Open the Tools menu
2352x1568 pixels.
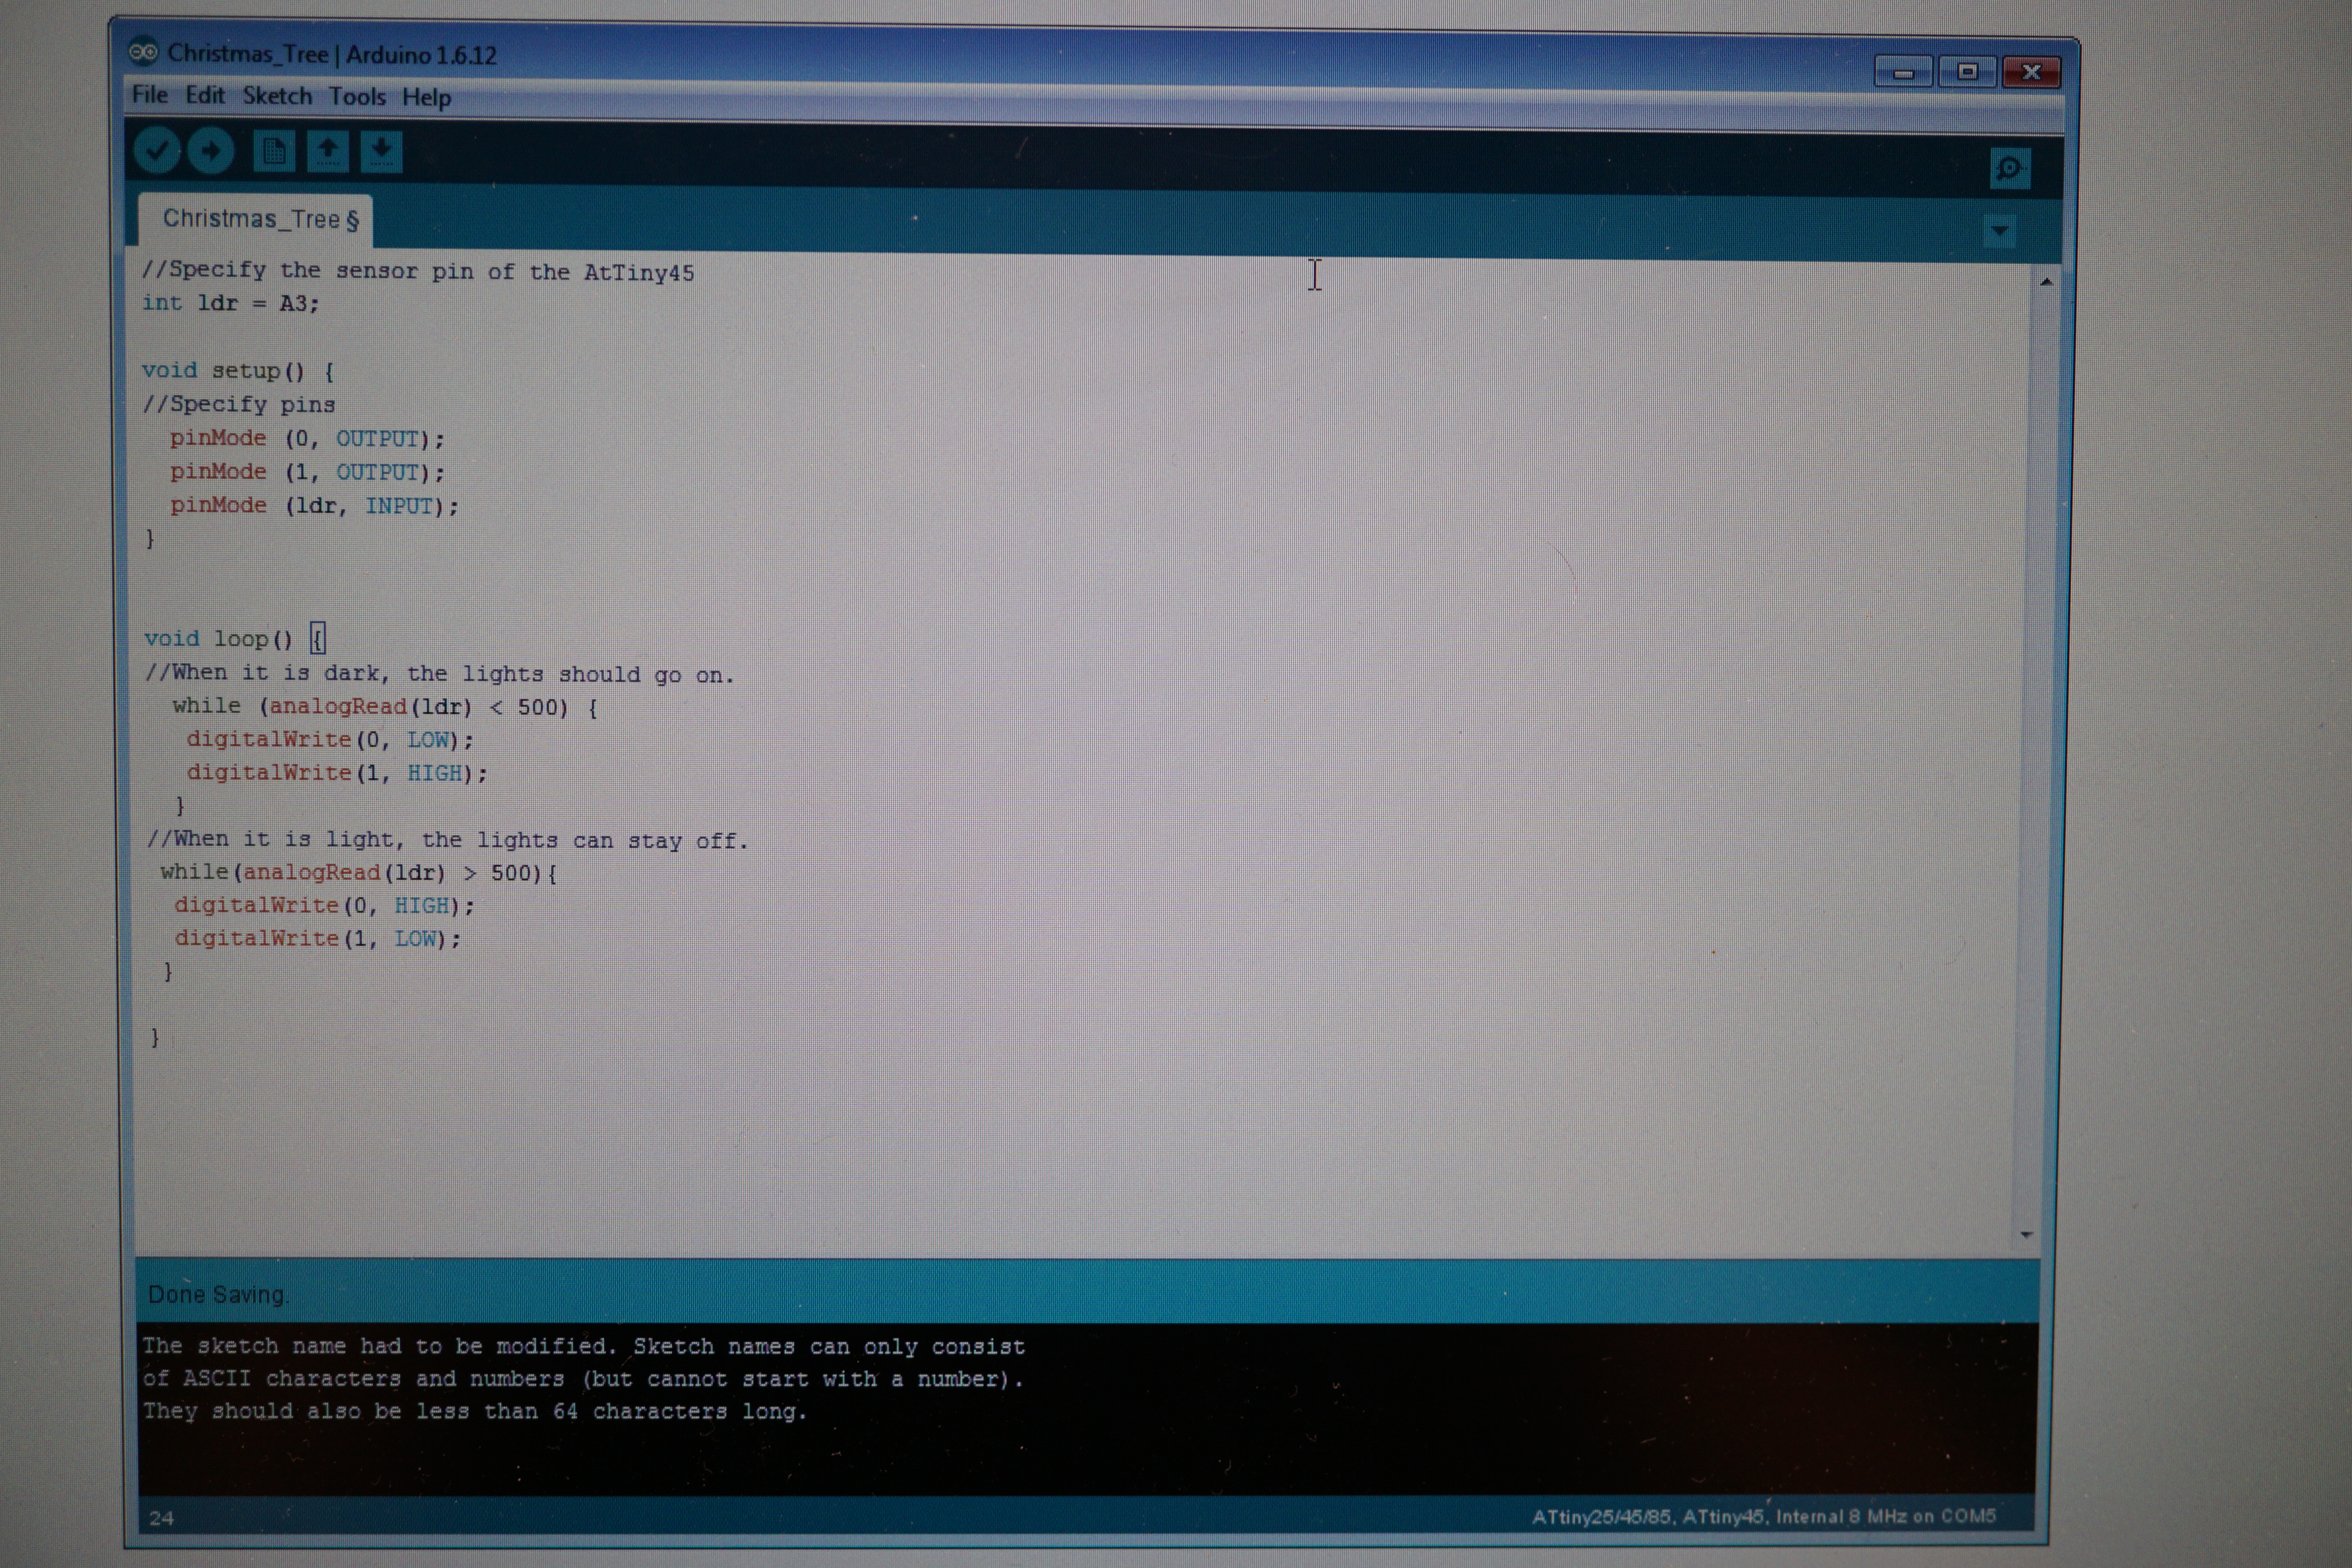click(x=357, y=97)
